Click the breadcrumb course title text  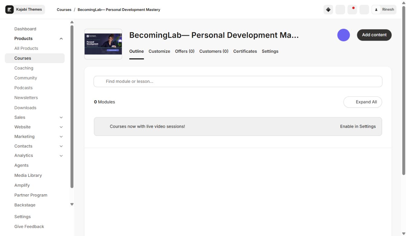click(119, 10)
